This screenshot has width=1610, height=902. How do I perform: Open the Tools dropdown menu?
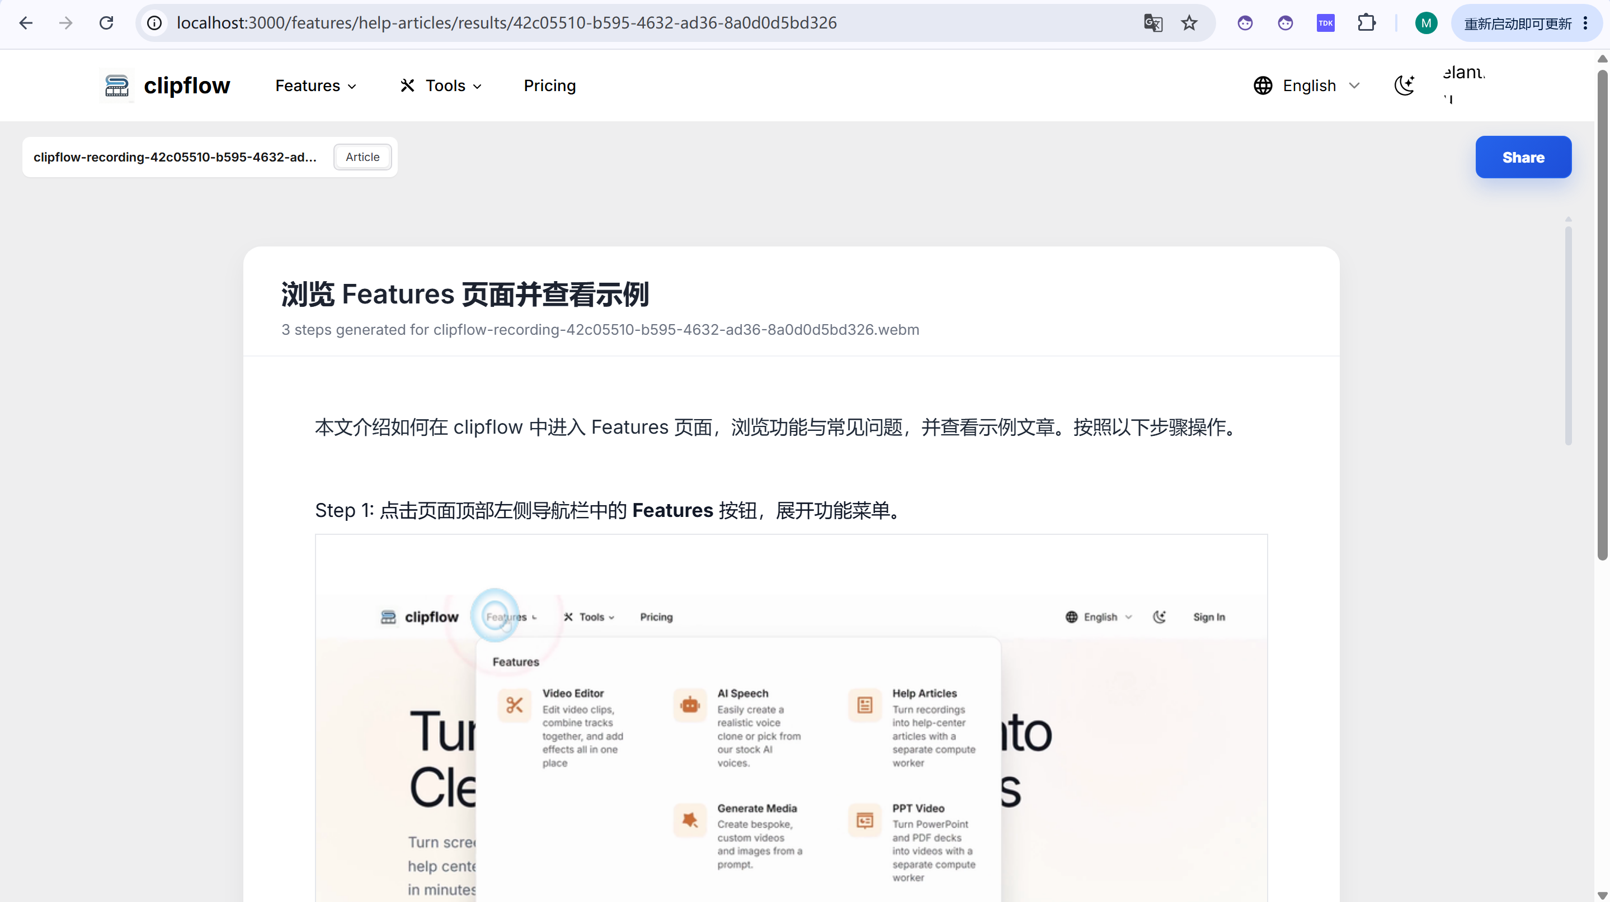click(x=441, y=86)
